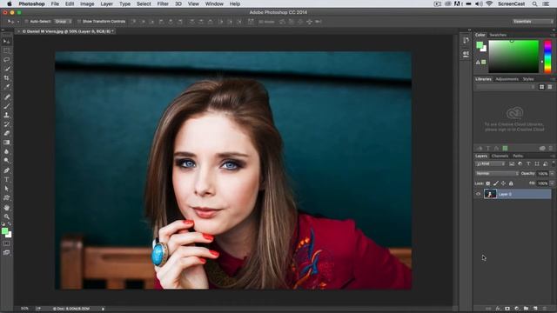Toggle Quick Mask mode icon
Viewport: 557px width, 313px height.
6,243
